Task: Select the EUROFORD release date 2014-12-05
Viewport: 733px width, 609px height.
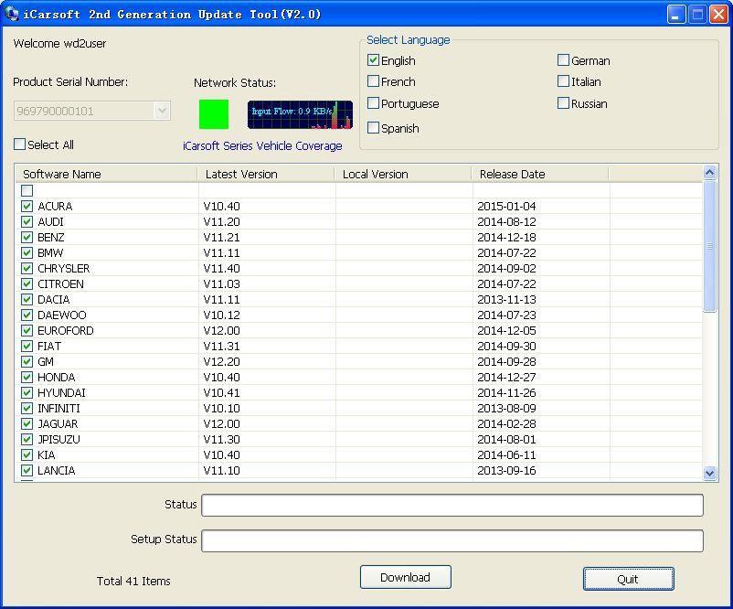Action: click(506, 331)
